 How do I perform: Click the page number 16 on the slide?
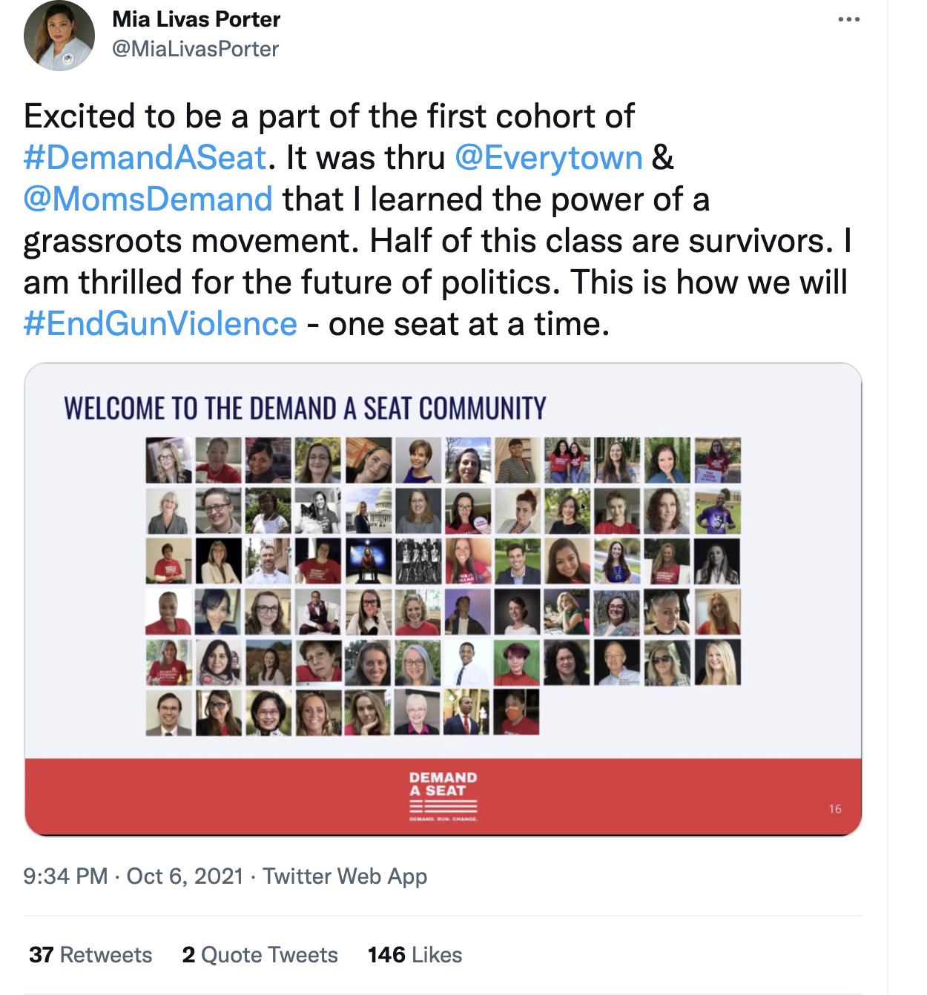pos(834,809)
